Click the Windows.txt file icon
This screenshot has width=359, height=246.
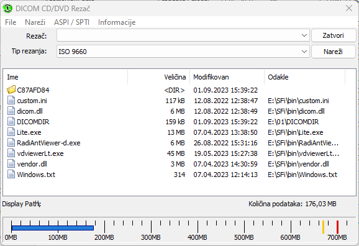pyautogui.click(x=11, y=174)
